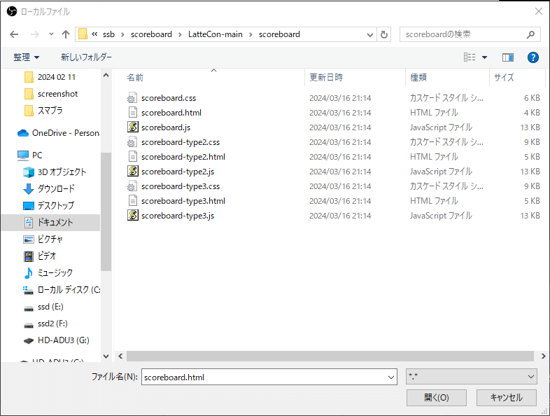Viewport: 550px width, 416px height.
Task: Open help with the question mark
Action: tap(533, 57)
